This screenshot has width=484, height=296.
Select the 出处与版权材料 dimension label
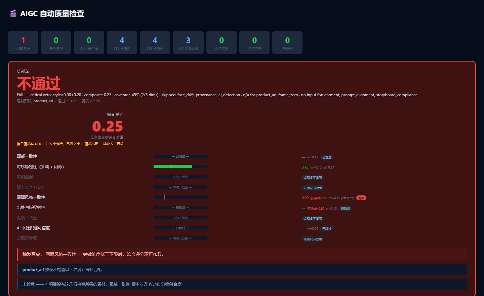point(31,208)
